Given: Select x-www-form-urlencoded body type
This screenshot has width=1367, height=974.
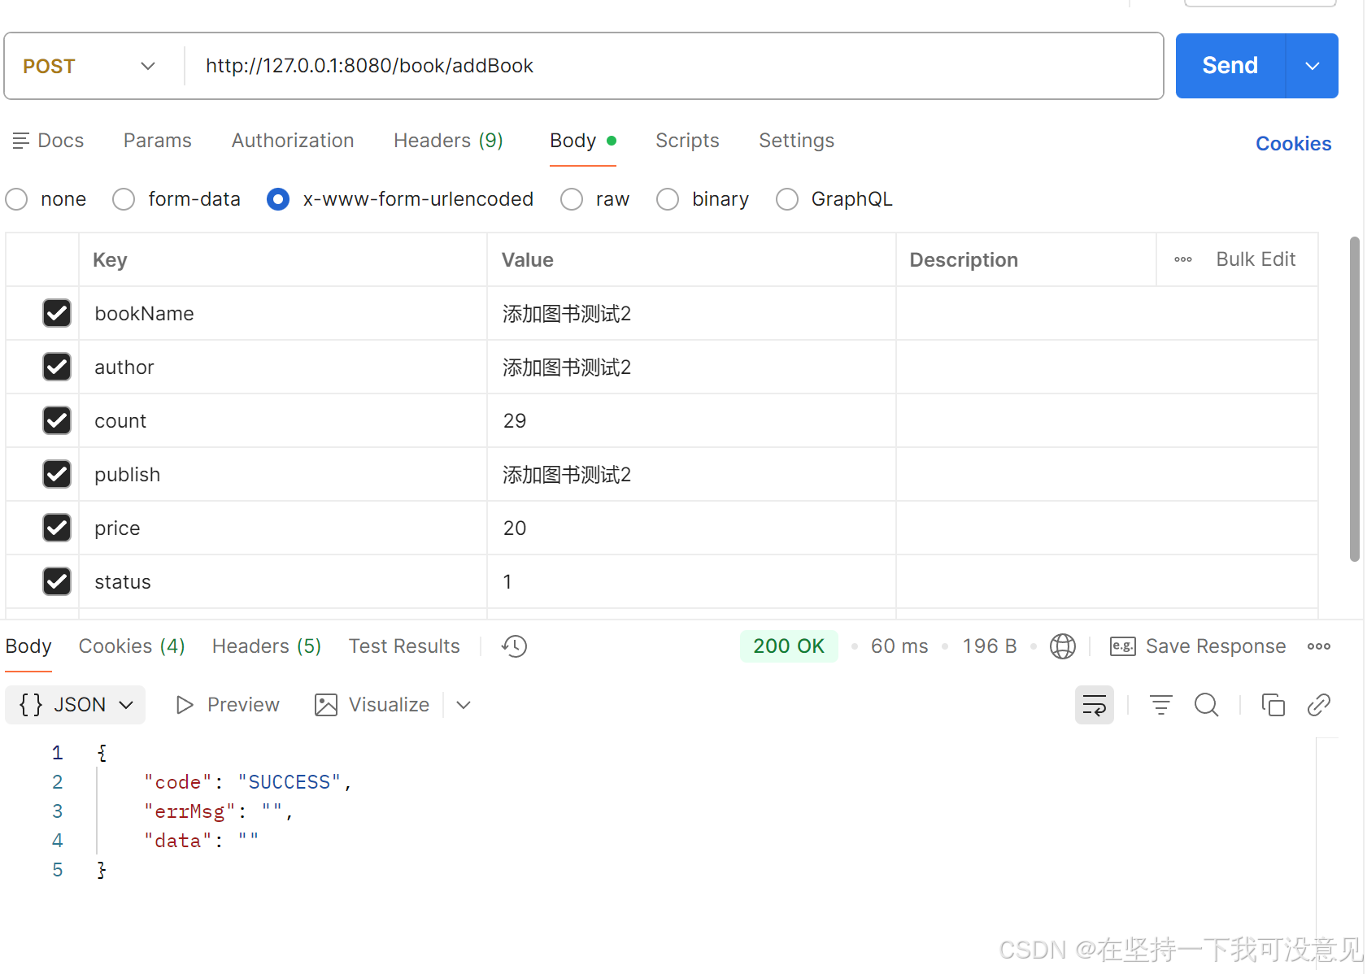Looking at the screenshot, I should (x=278, y=199).
